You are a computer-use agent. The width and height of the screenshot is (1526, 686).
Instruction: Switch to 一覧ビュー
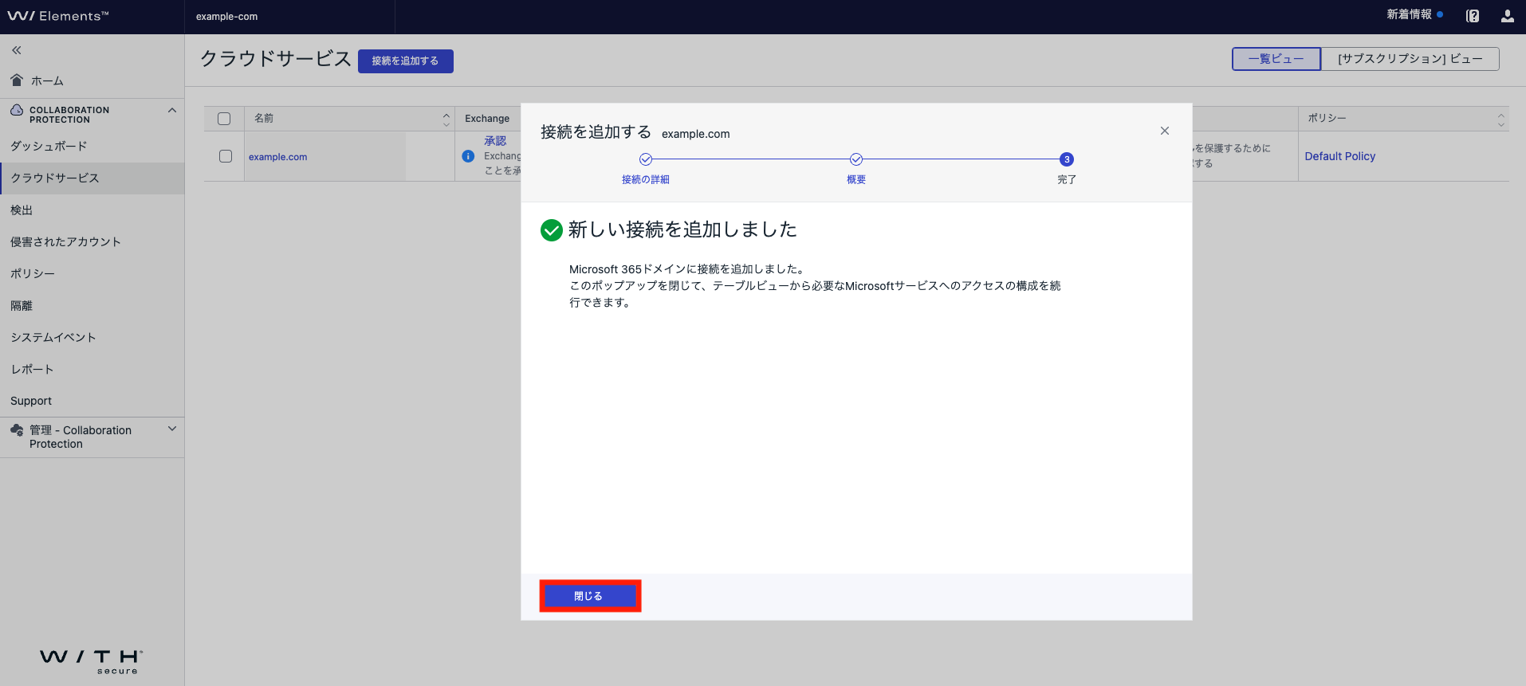click(x=1276, y=59)
